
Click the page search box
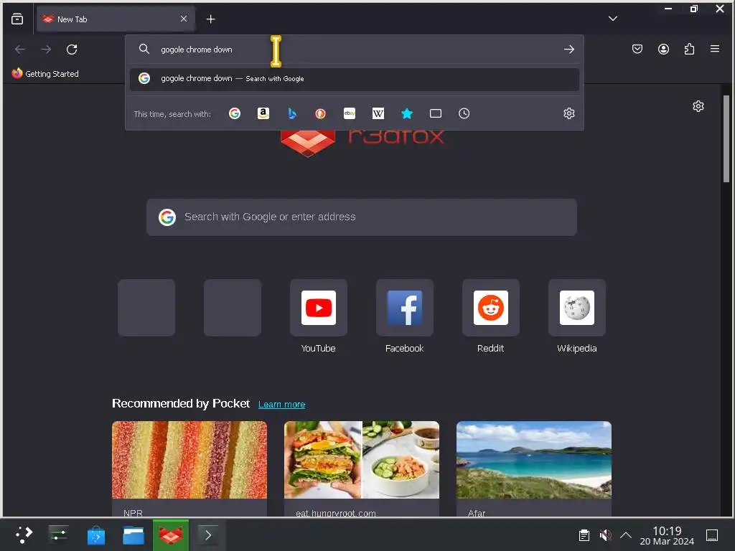(x=362, y=217)
